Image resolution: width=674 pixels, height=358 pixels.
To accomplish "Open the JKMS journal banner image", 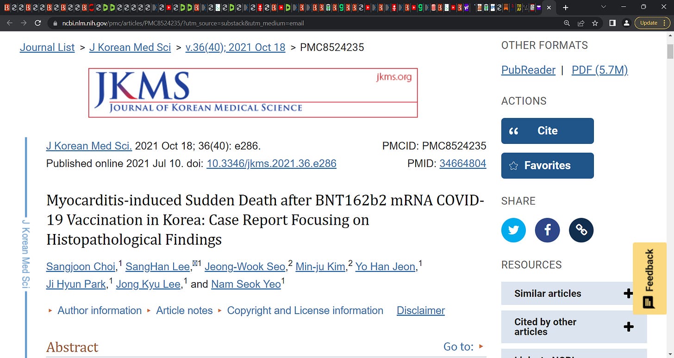I will (253, 93).
